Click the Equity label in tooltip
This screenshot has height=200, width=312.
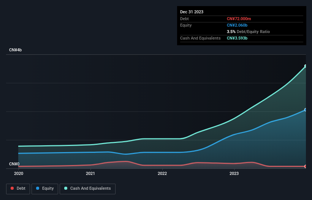[186, 25]
